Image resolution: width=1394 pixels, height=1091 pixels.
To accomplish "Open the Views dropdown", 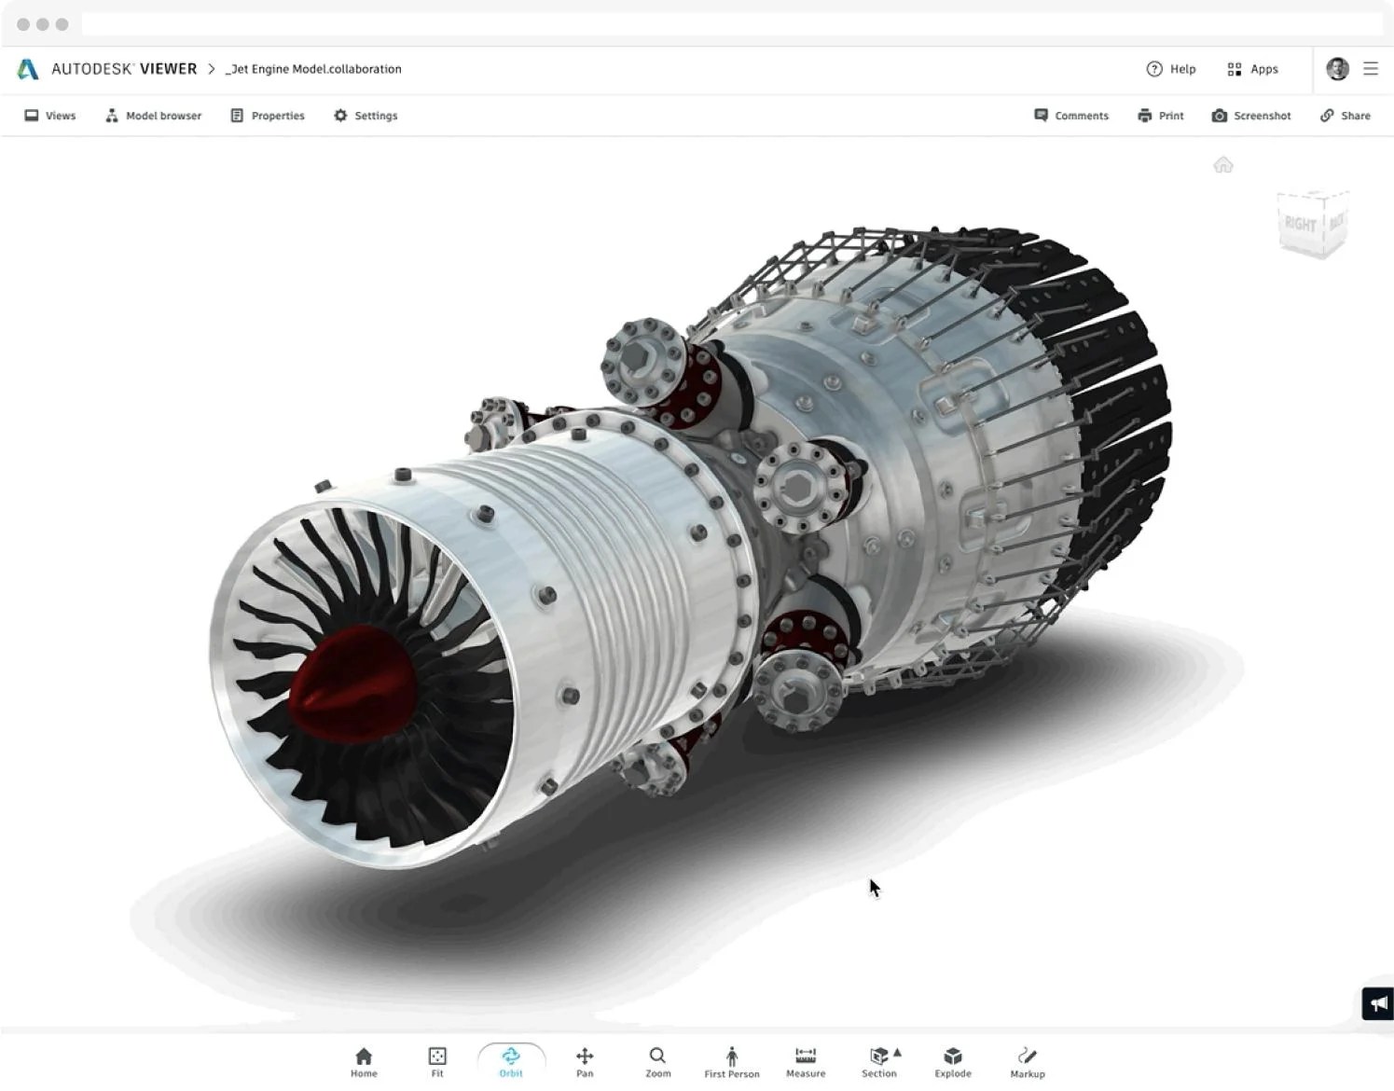I will click(x=49, y=115).
